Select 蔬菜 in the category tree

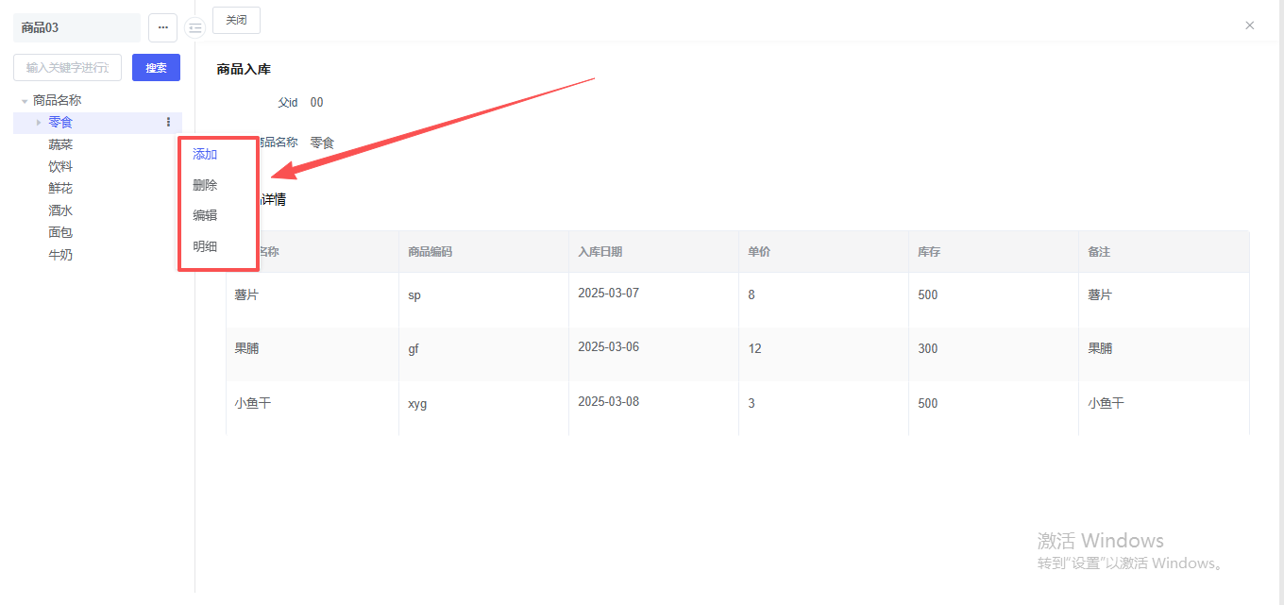pyautogui.click(x=60, y=144)
